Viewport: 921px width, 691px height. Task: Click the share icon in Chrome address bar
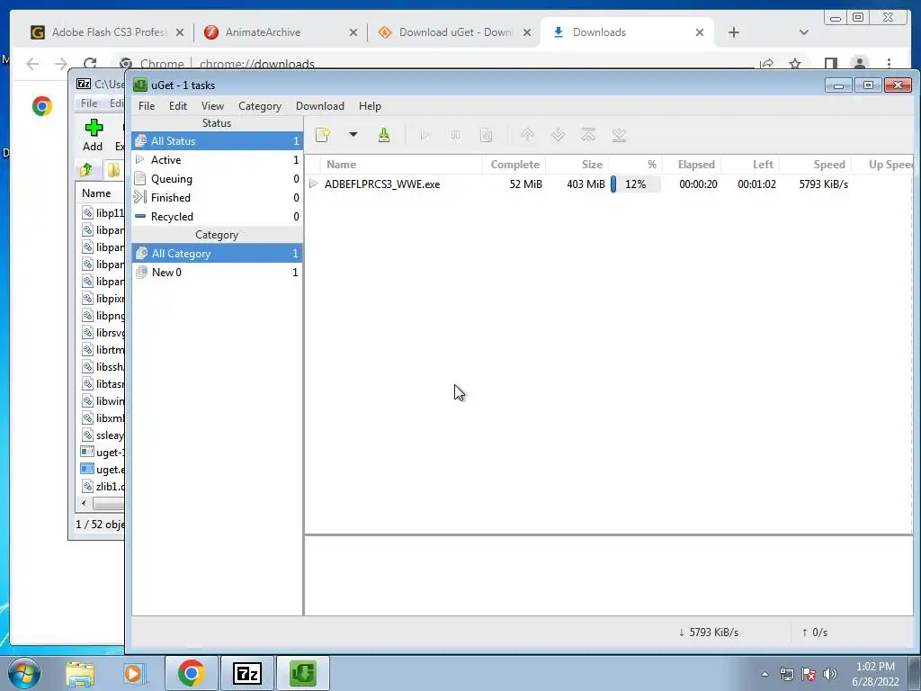(766, 64)
